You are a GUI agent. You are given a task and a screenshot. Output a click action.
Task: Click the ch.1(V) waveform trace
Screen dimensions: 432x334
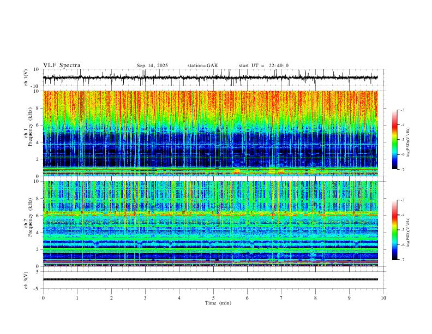[210, 77]
